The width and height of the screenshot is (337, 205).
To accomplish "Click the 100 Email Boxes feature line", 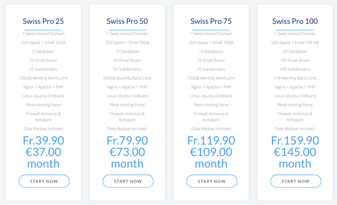I will [x=295, y=60].
